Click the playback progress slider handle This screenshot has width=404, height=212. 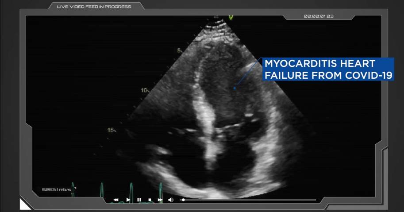point(183,200)
